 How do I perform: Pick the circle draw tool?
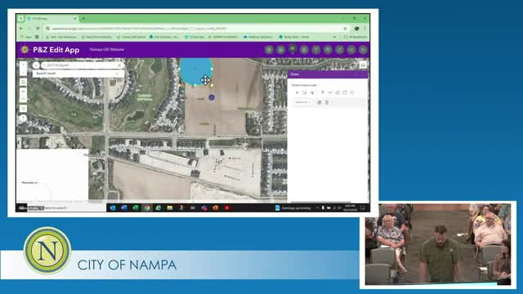click(352, 92)
